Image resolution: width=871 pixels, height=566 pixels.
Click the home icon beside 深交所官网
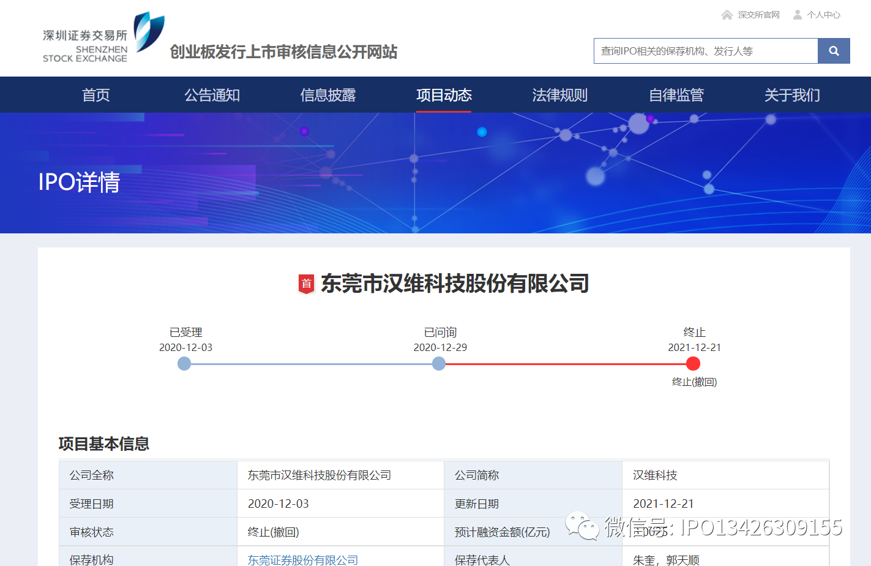pos(727,15)
